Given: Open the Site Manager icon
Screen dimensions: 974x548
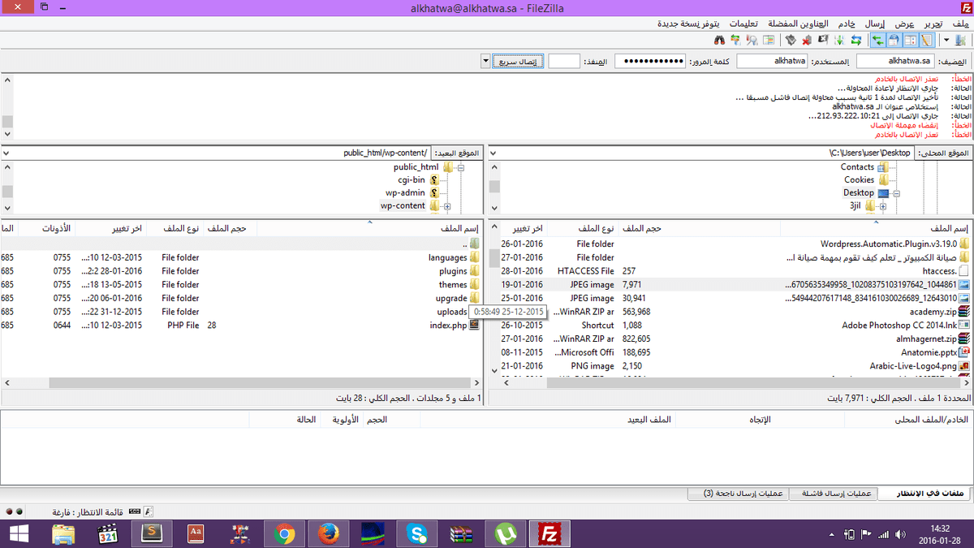Looking at the screenshot, I should 960,39.
